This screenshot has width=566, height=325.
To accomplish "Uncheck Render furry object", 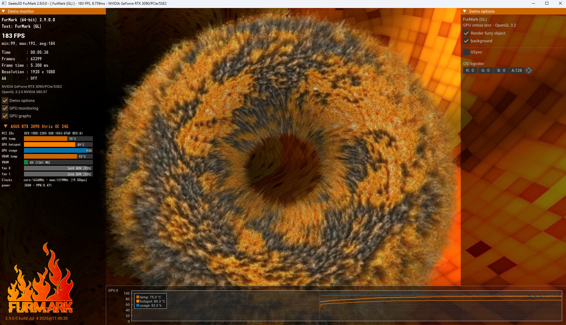I will pos(466,33).
